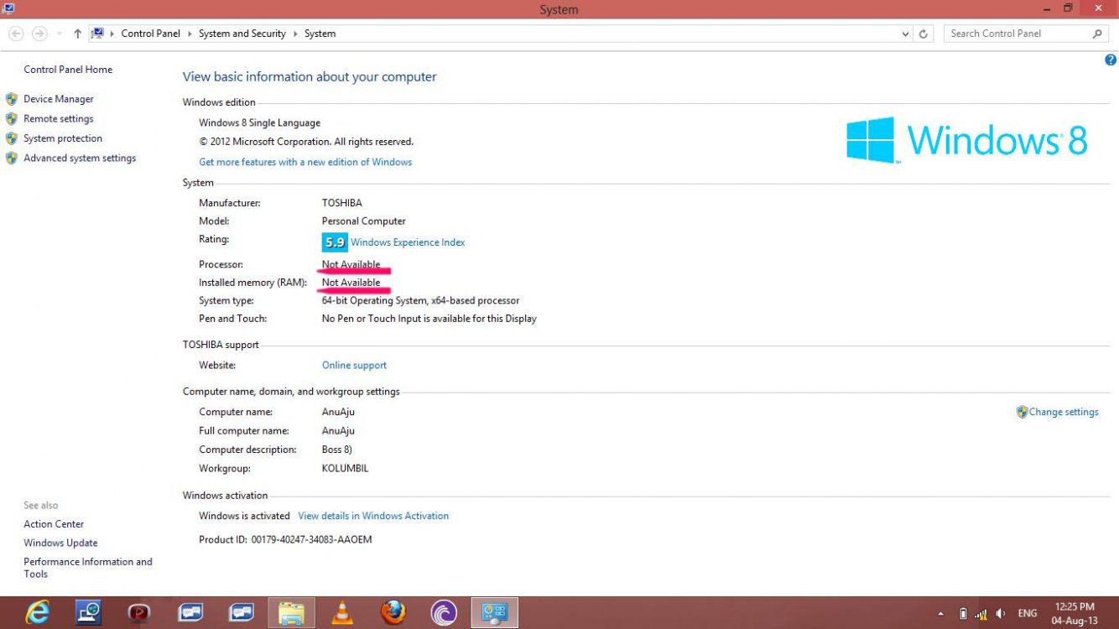The image size is (1119, 629).
Task: Click the Installed memory Not Available value
Action: tap(351, 283)
